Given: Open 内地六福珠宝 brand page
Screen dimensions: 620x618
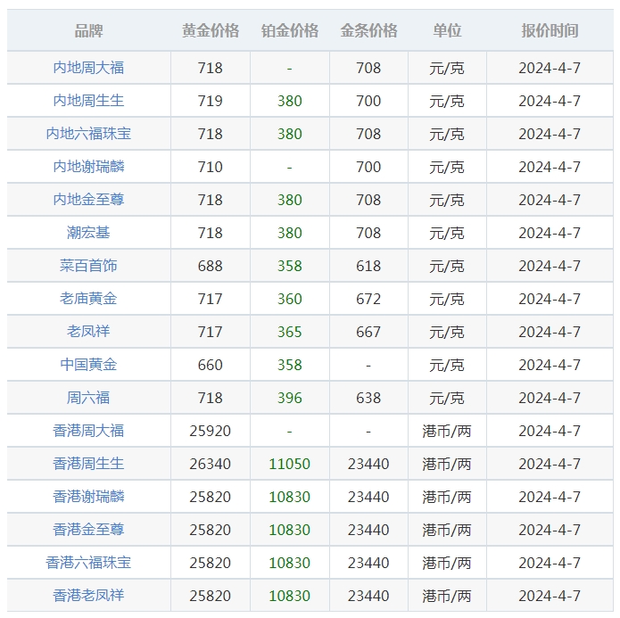Looking at the screenshot, I should [88, 134].
